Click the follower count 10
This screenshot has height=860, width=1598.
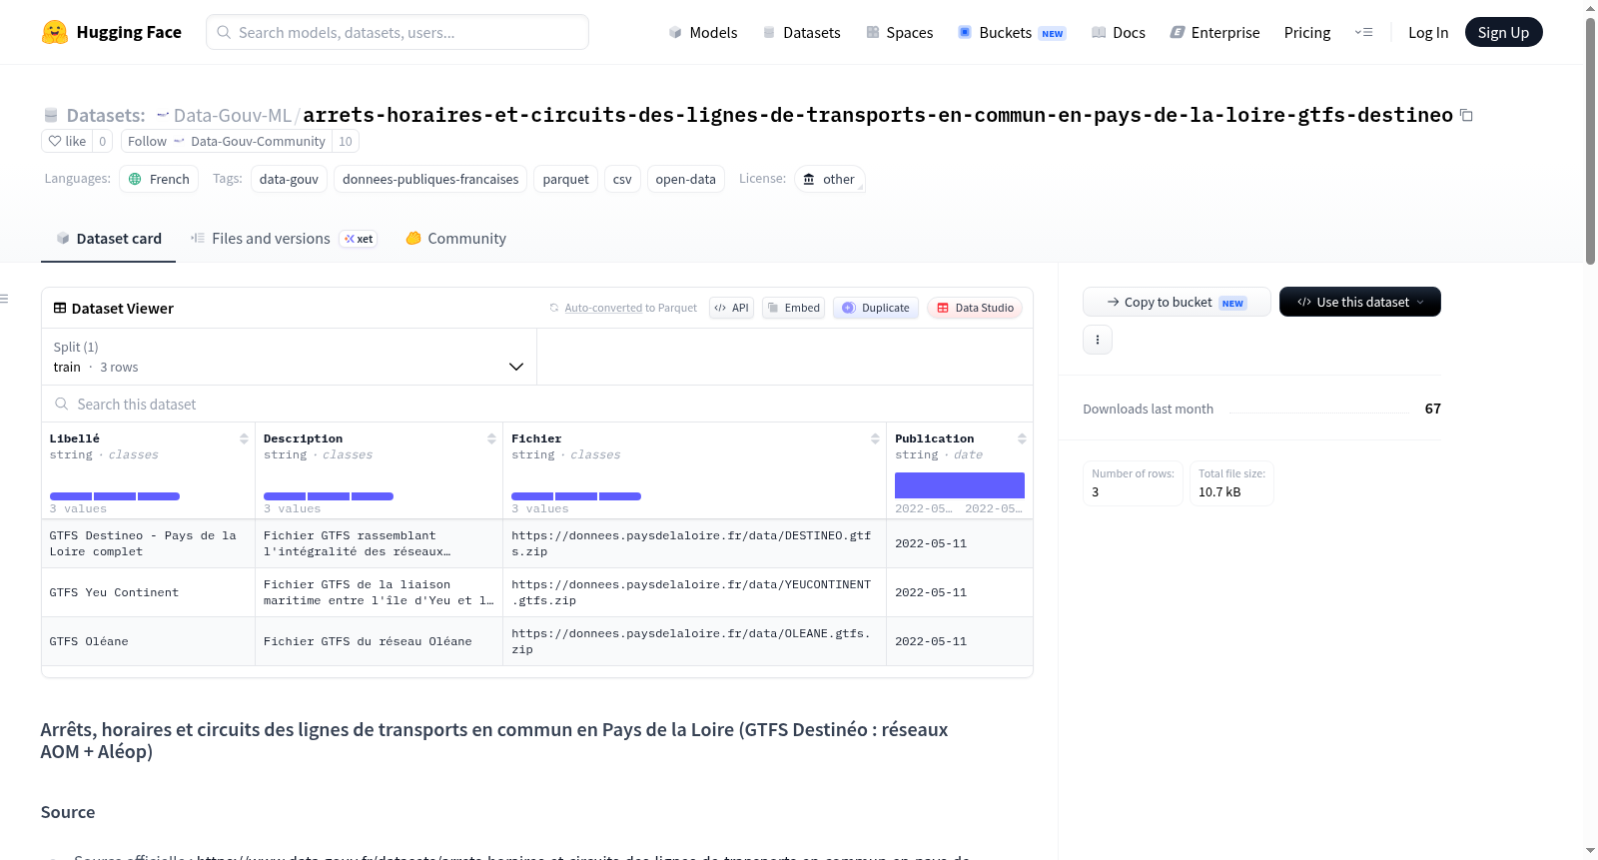346,141
